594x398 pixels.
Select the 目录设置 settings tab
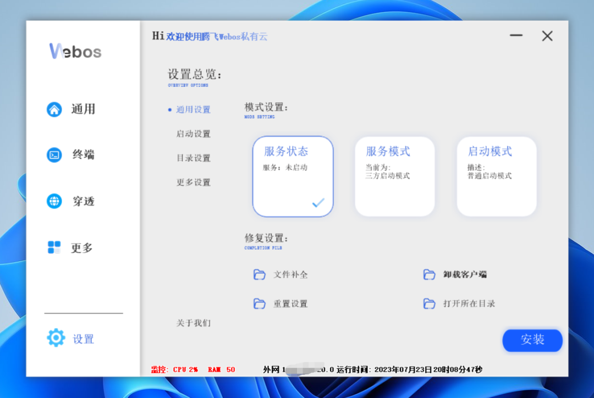(x=193, y=158)
